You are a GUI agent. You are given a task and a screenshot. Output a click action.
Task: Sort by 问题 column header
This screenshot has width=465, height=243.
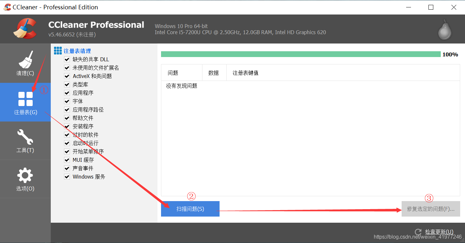pos(182,73)
